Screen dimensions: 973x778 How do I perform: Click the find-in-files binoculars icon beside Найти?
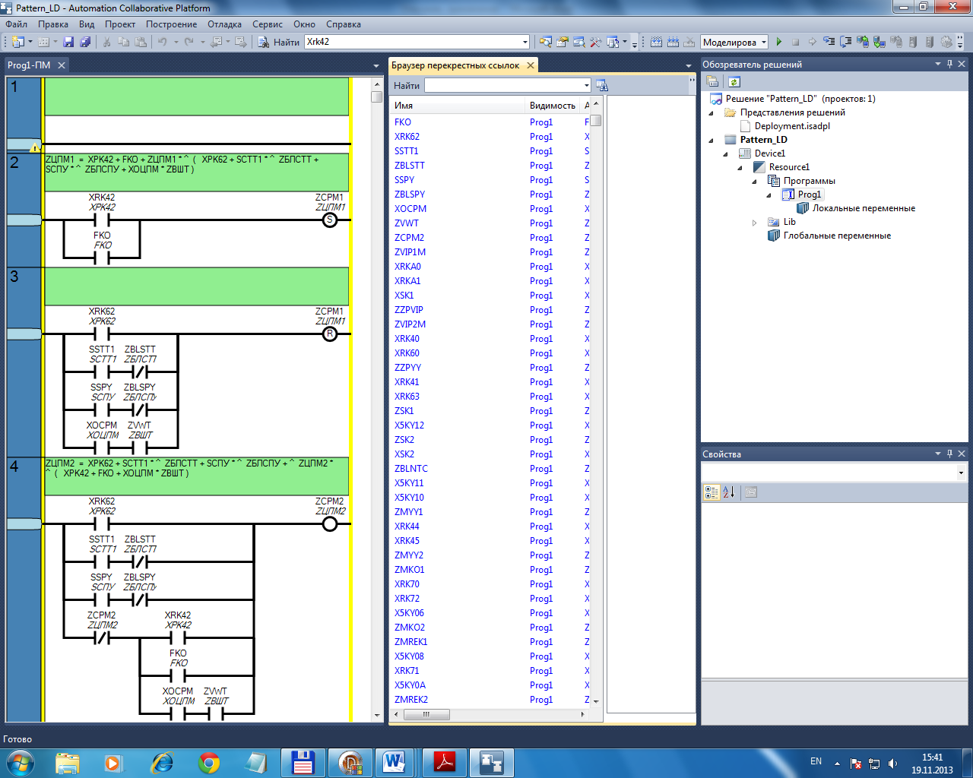(263, 43)
